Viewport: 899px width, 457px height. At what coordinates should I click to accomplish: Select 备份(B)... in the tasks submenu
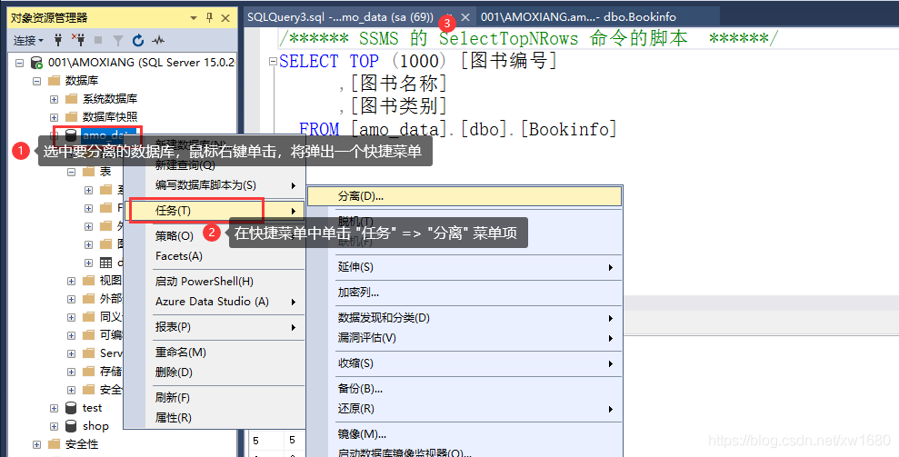tap(360, 389)
